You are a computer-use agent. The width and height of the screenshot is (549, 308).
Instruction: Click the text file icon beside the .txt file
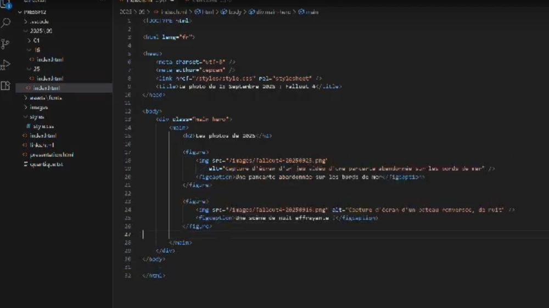click(x=25, y=164)
